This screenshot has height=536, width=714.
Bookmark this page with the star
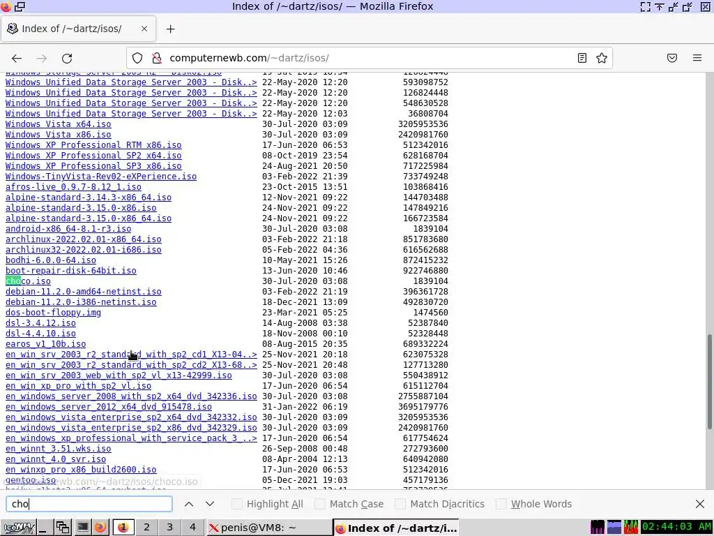click(602, 58)
